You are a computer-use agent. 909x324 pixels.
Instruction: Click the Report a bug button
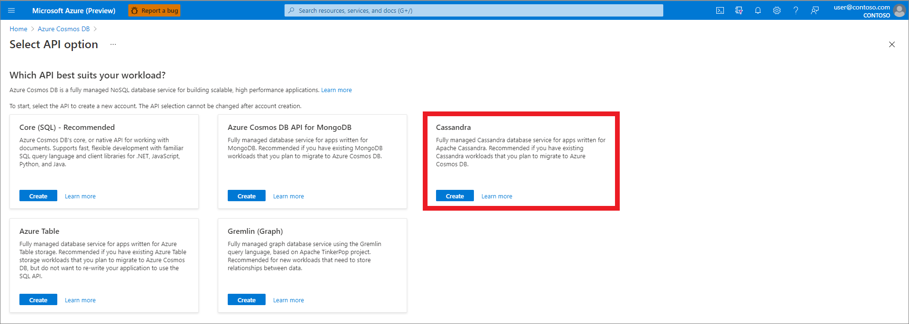pos(154,10)
